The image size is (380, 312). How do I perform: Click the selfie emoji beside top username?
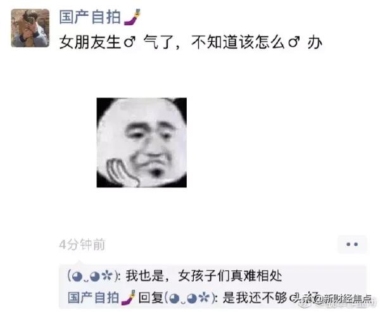point(132,16)
